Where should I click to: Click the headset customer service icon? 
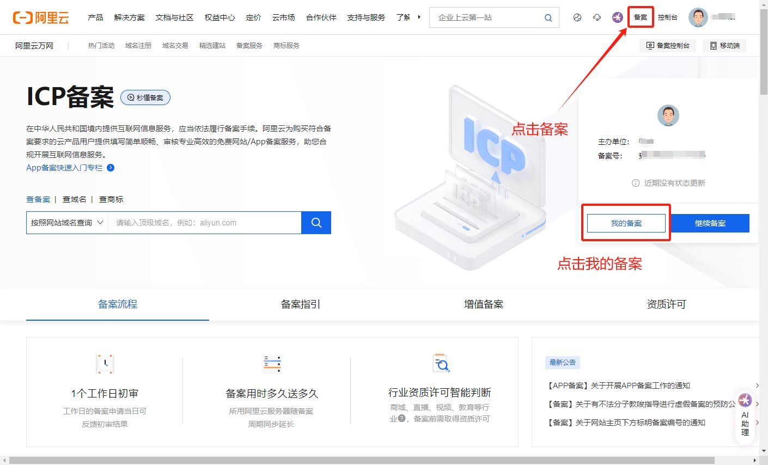[597, 17]
